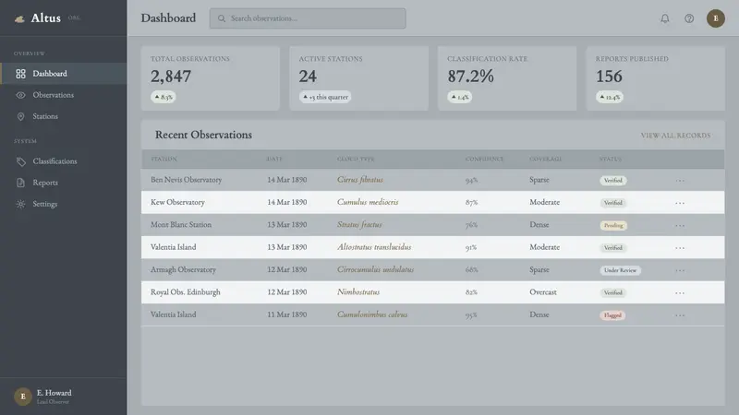Open row actions for Armagh Observatory

(x=680, y=270)
